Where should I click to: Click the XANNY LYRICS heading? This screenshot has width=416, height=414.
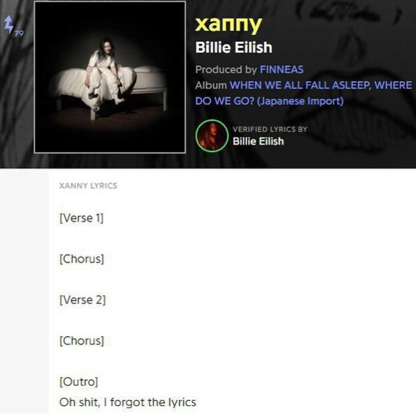click(88, 186)
